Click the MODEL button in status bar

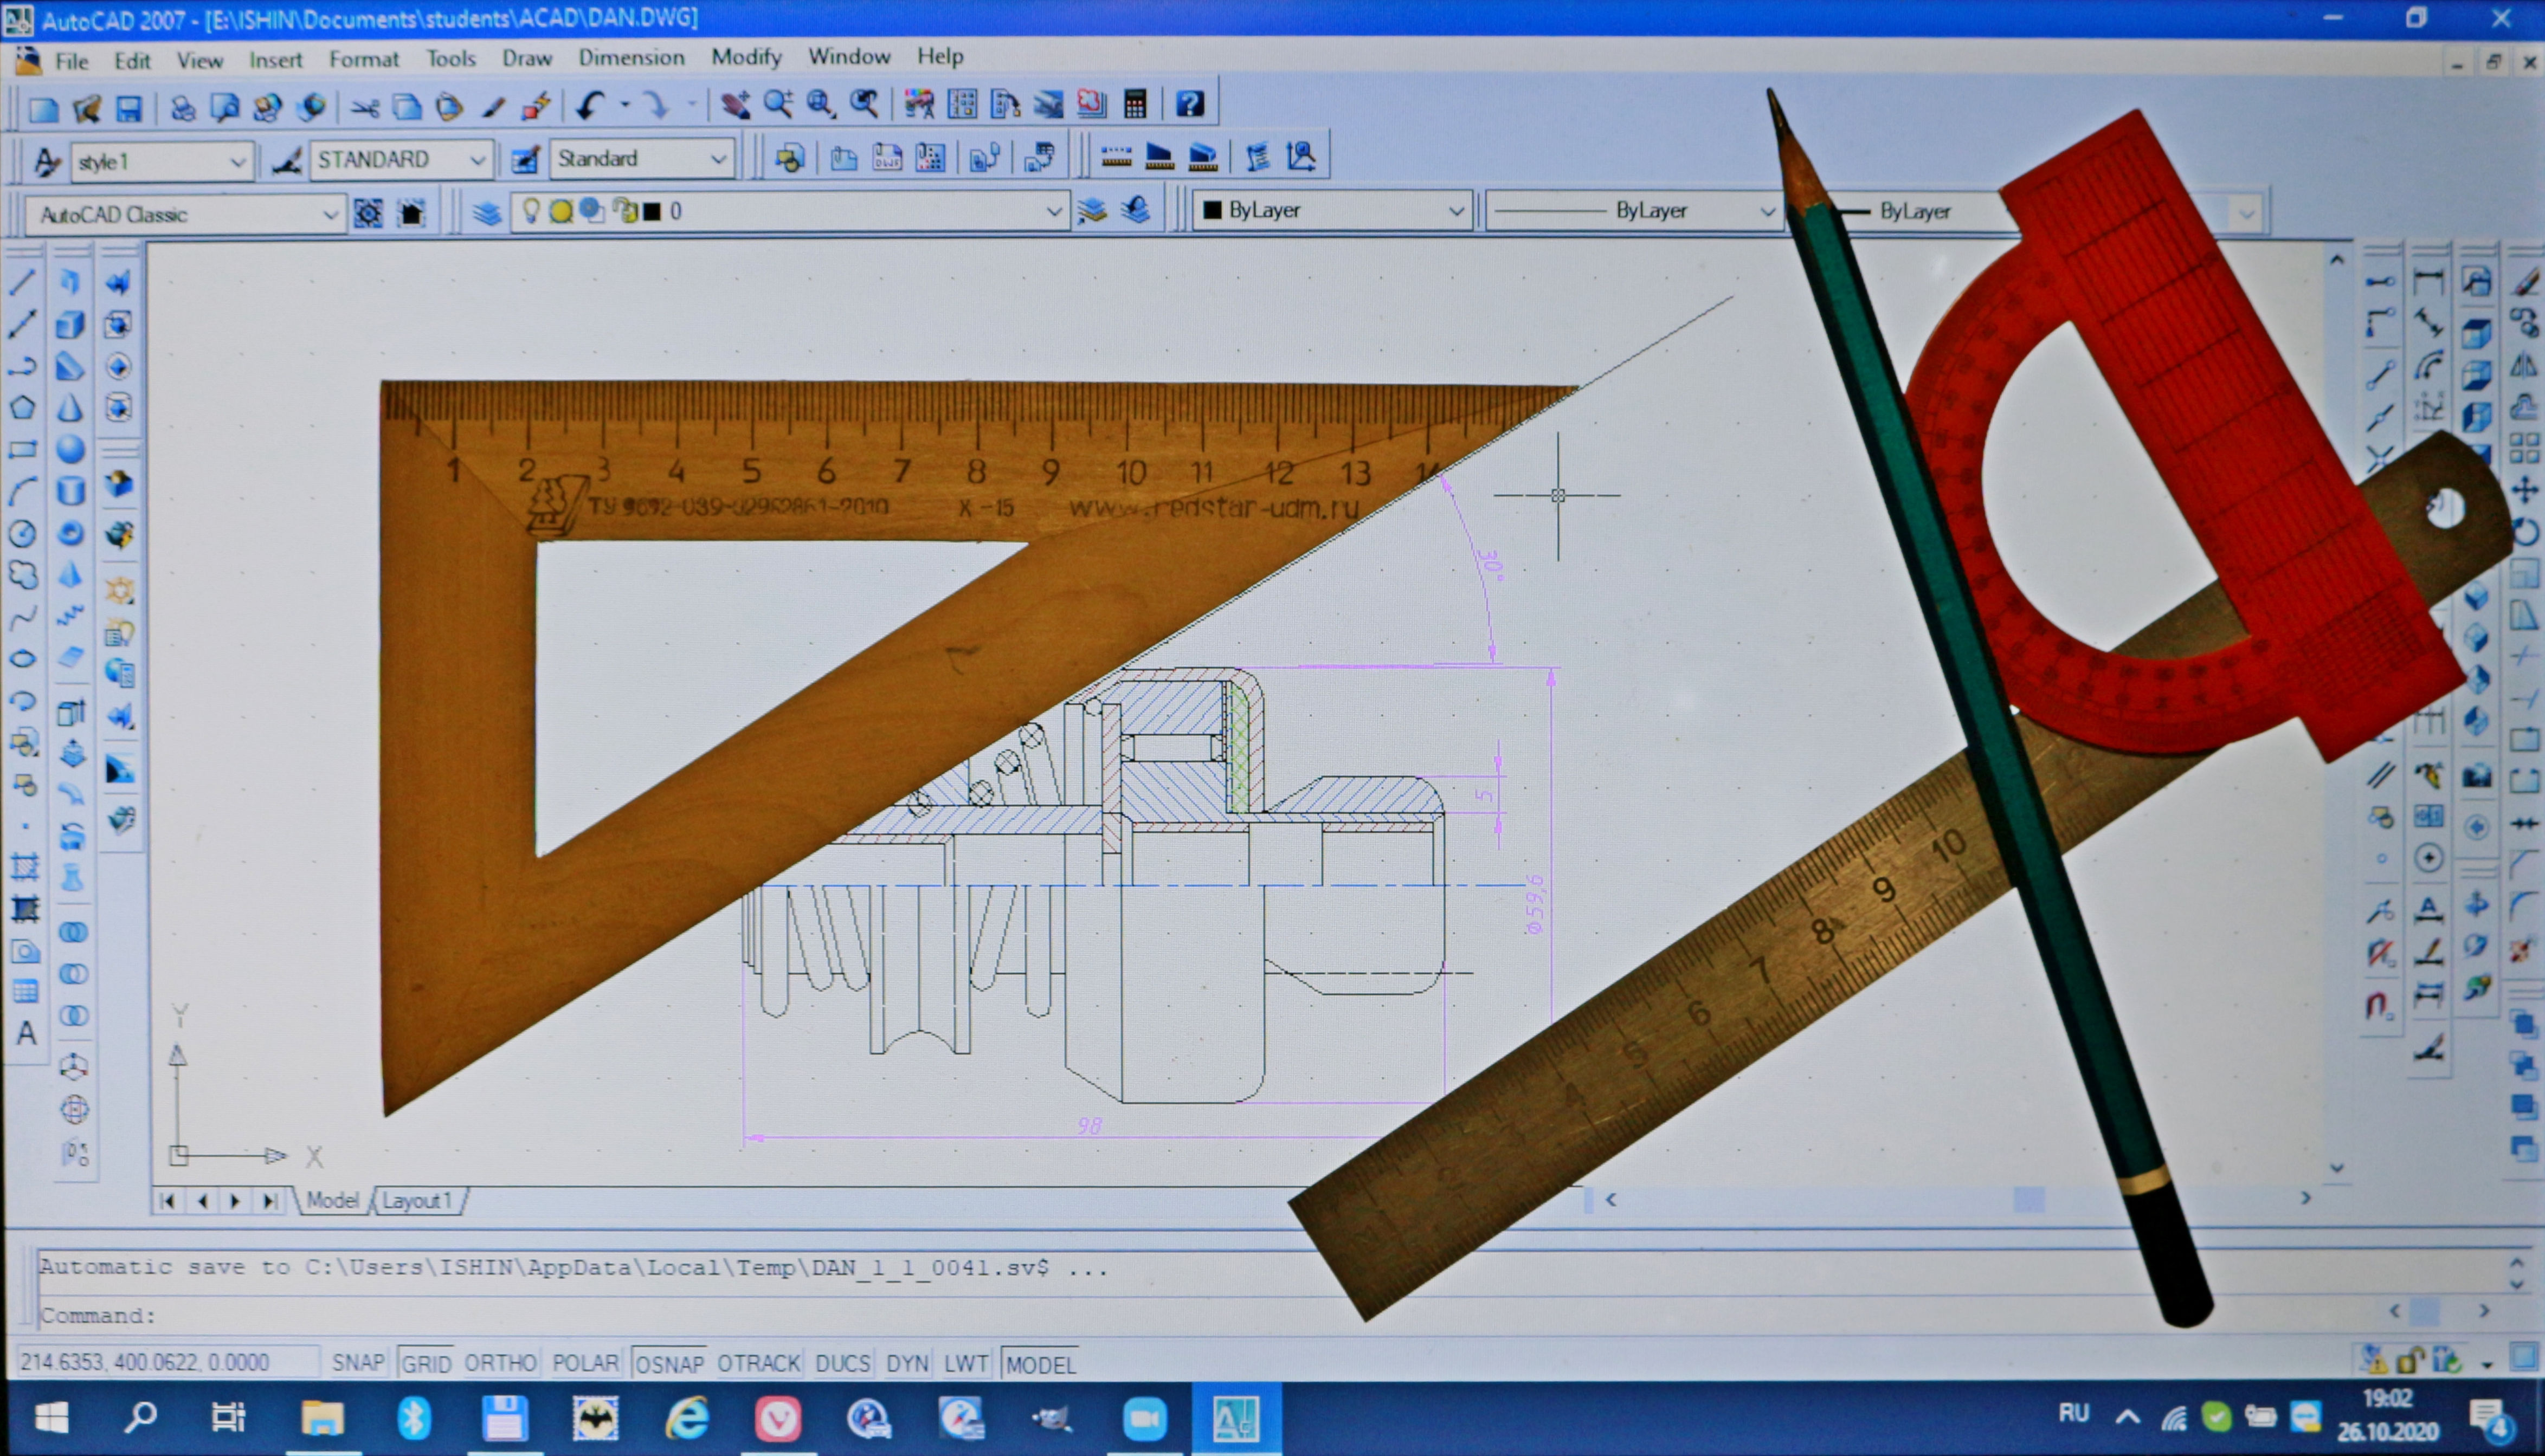[x=1039, y=1364]
